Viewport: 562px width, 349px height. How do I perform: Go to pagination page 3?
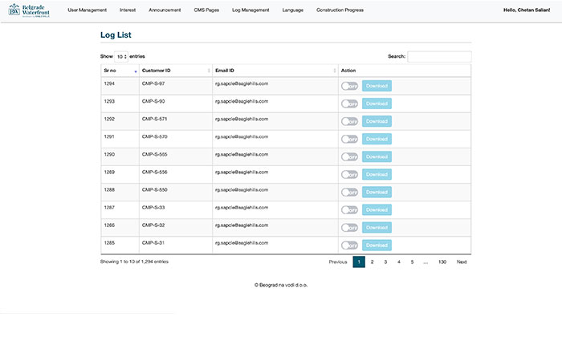coord(385,262)
